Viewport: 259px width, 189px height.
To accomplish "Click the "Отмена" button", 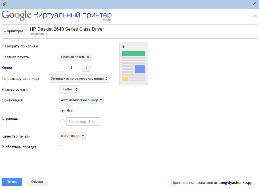I will pyautogui.click(x=37, y=182).
